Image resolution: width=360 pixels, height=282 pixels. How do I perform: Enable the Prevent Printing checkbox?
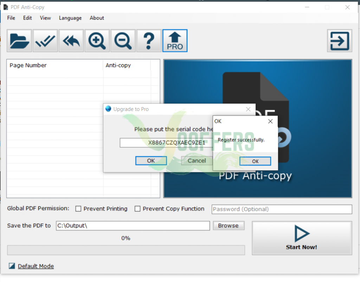coord(78,209)
